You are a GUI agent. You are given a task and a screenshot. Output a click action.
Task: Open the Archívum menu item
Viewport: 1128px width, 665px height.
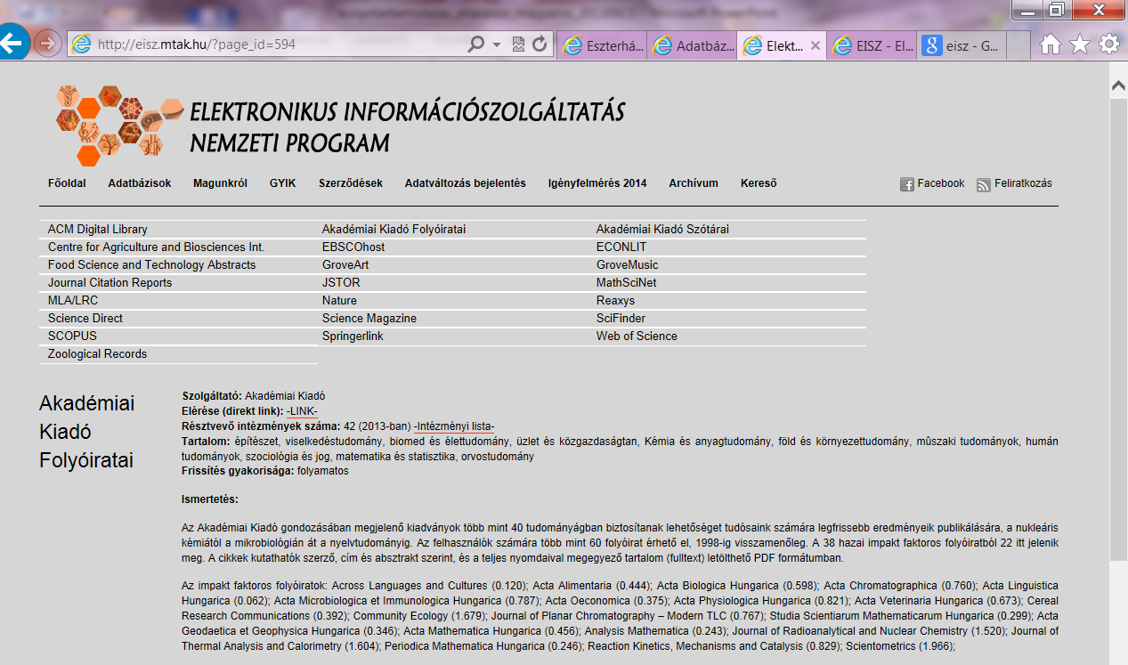pos(694,183)
